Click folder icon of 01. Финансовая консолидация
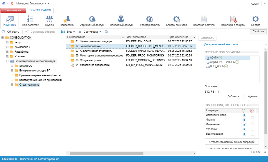This screenshot has height=162, width=268. click(x=73, y=41)
